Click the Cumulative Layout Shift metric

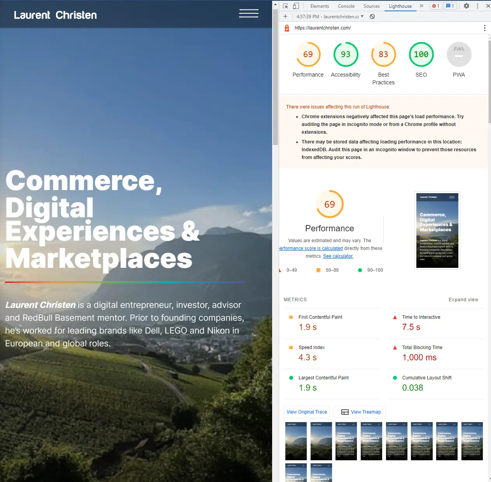point(435,384)
